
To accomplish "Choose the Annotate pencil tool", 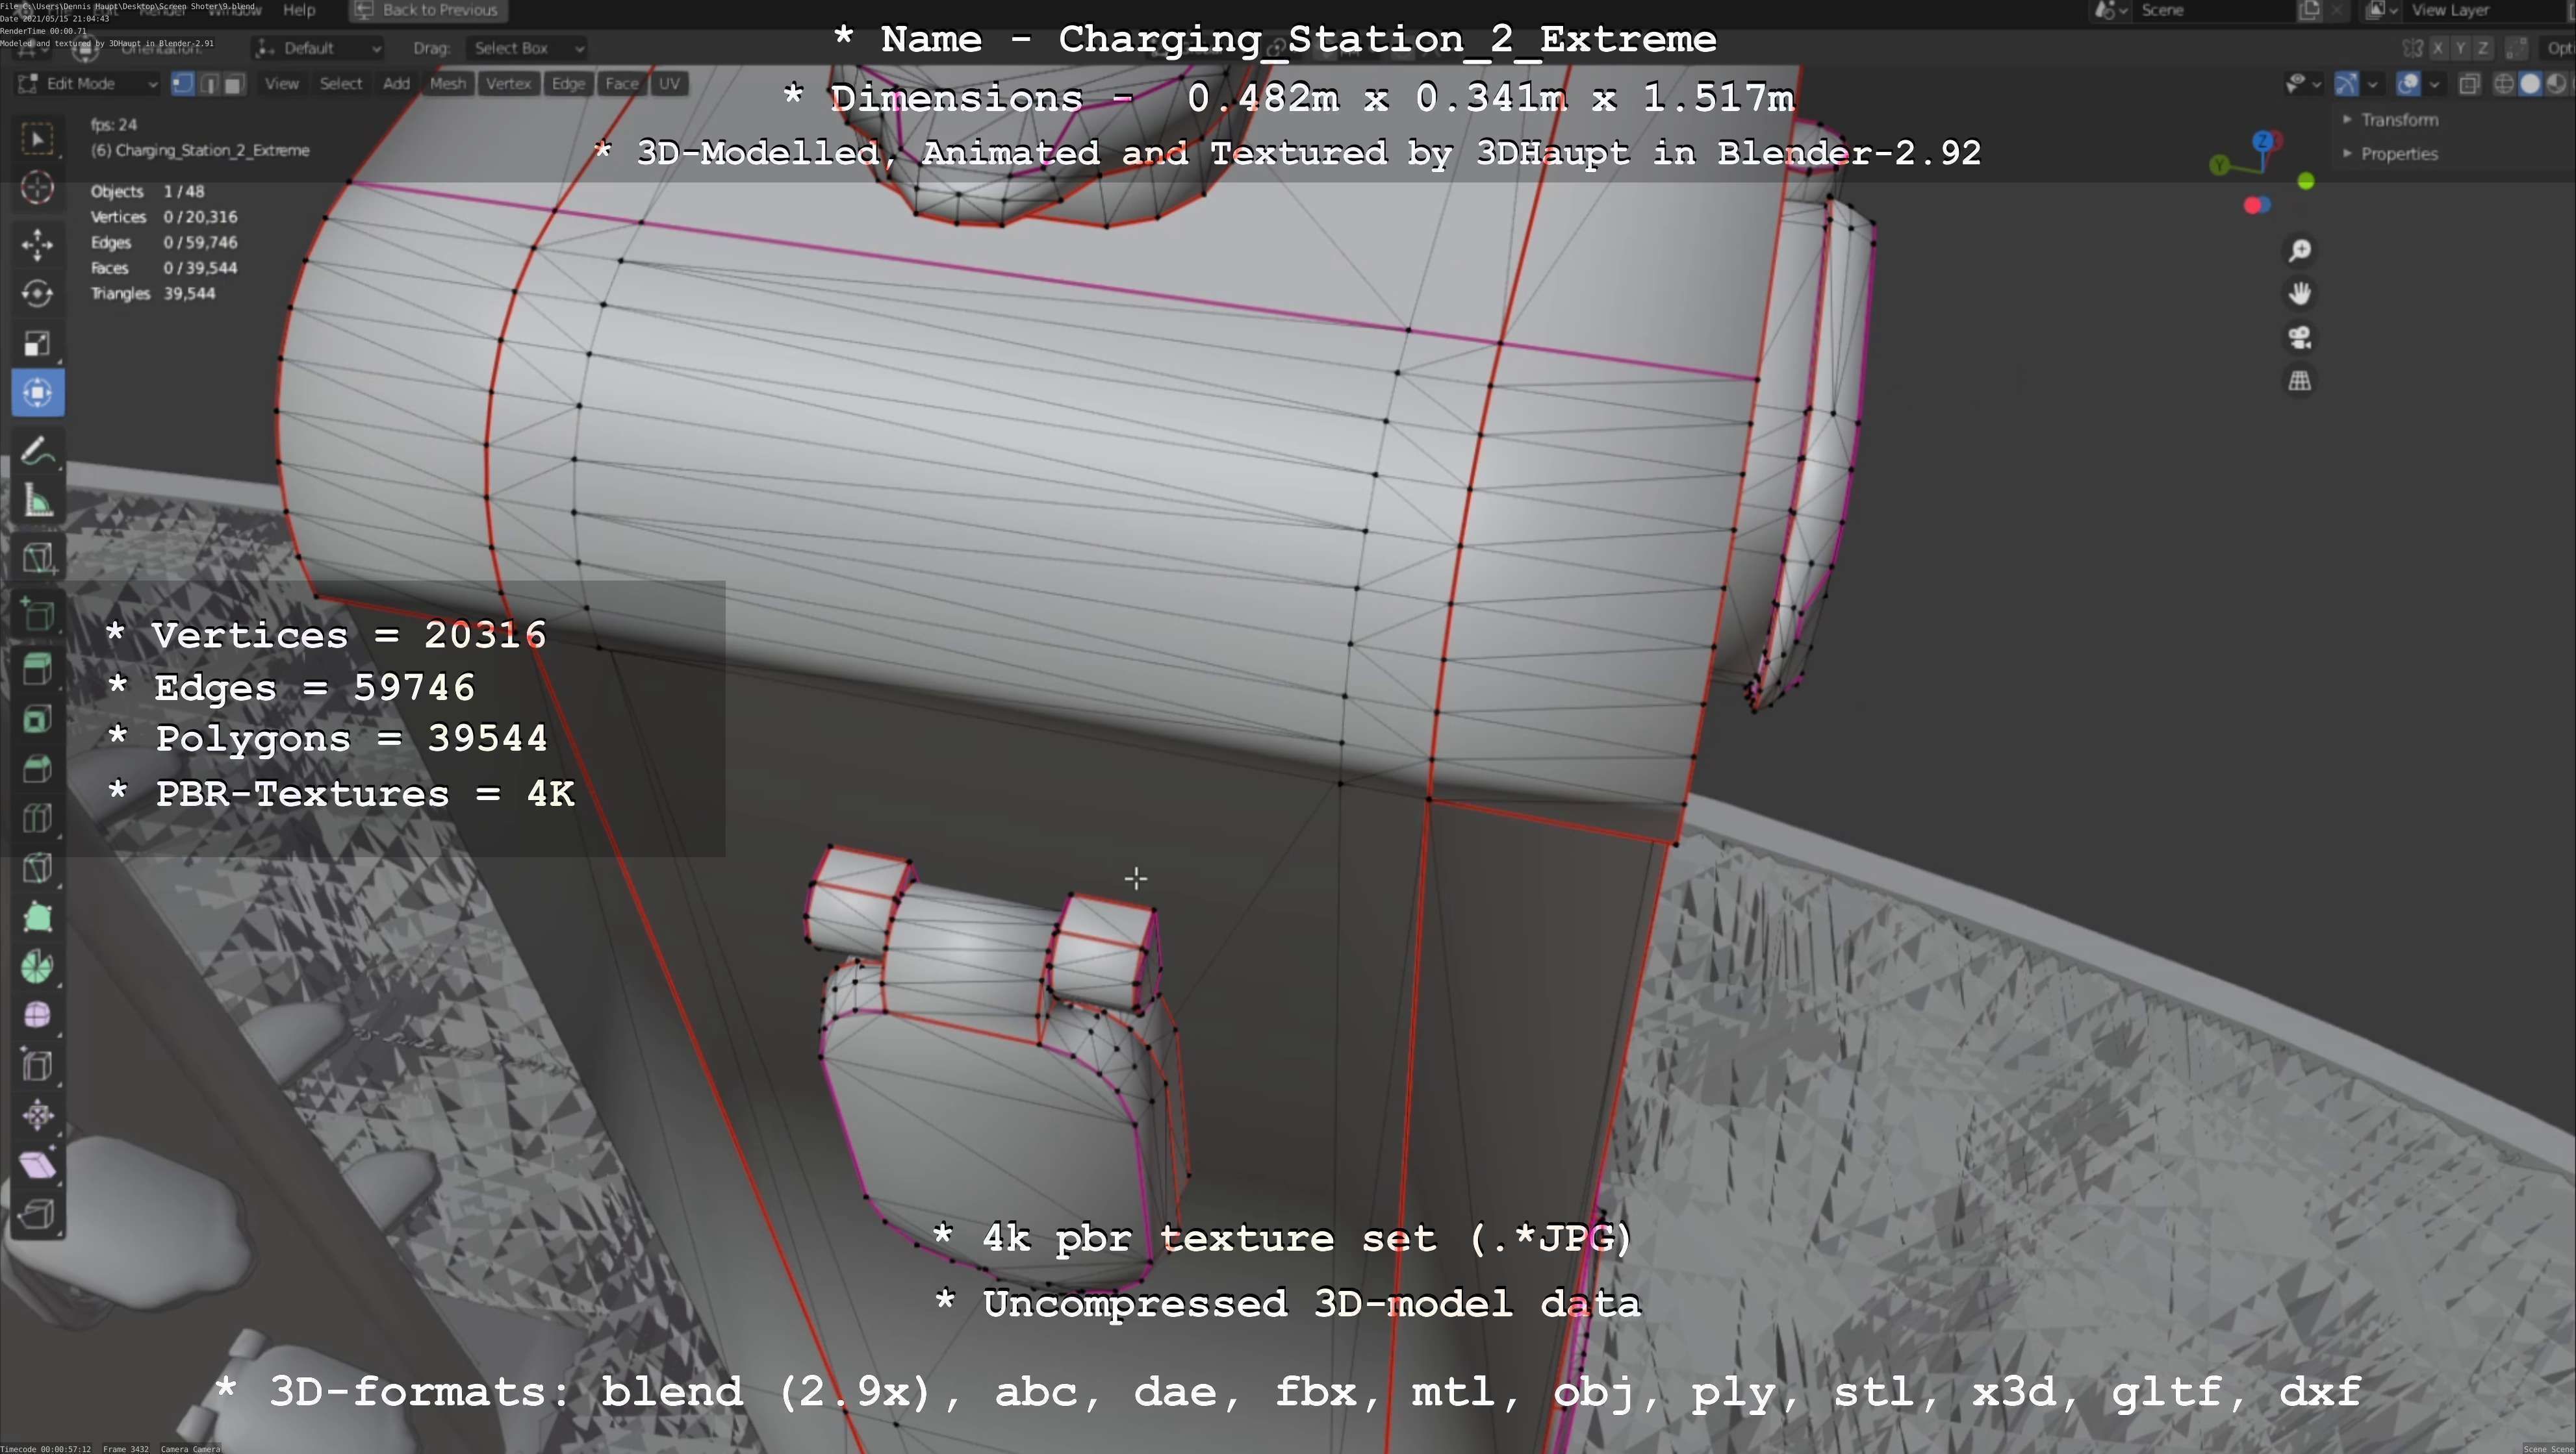I will click(x=37, y=453).
